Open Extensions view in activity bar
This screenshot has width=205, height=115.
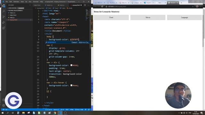coord(4,28)
